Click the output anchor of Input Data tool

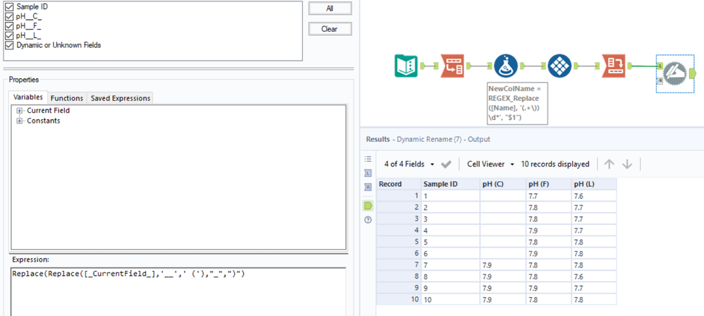coord(422,66)
